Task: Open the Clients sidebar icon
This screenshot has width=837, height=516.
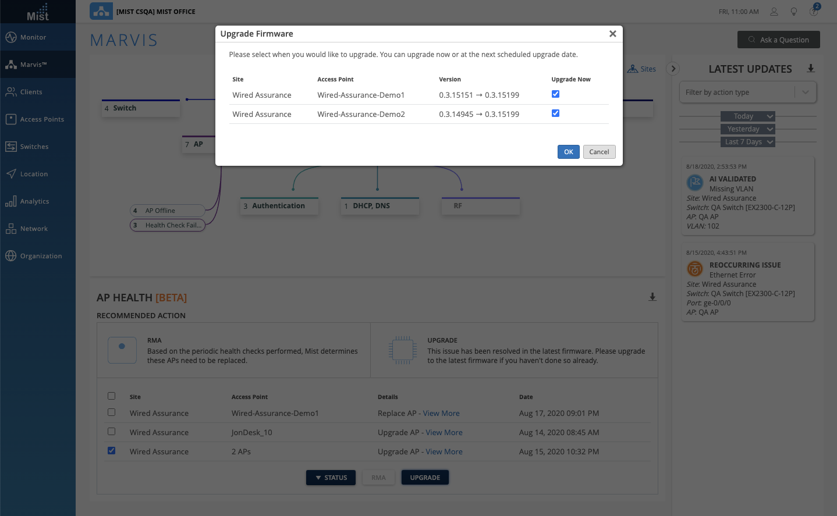Action: pos(11,92)
